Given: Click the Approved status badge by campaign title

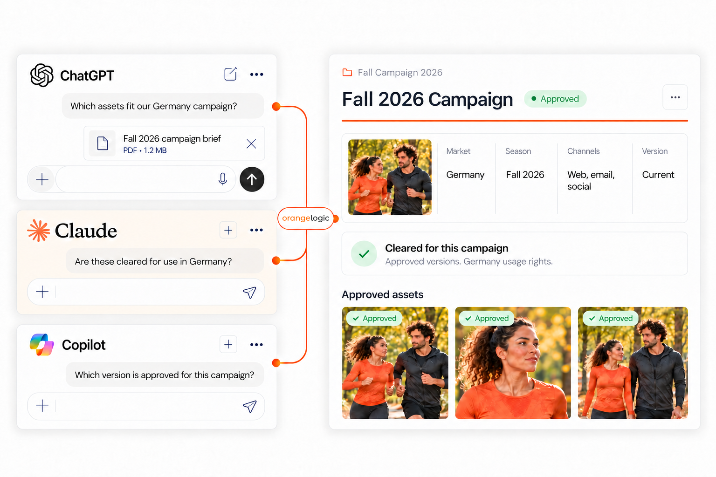Looking at the screenshot, I should [555, 99].
